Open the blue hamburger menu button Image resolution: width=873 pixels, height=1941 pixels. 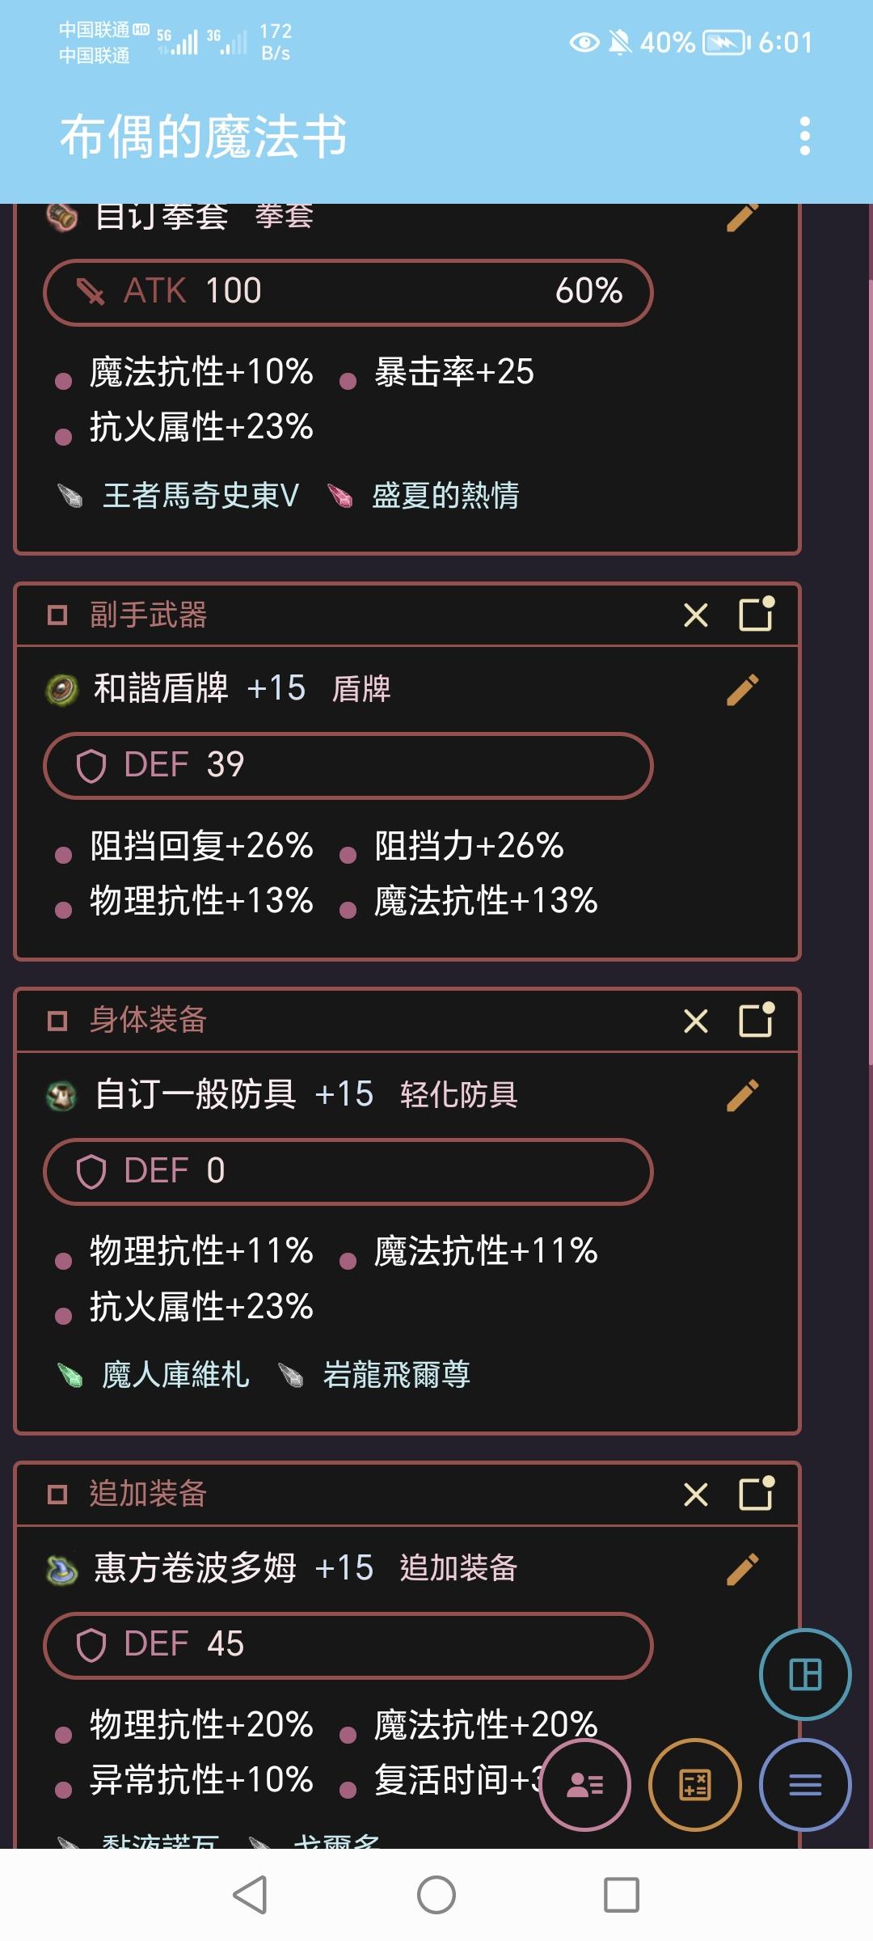click(805, 1784)
